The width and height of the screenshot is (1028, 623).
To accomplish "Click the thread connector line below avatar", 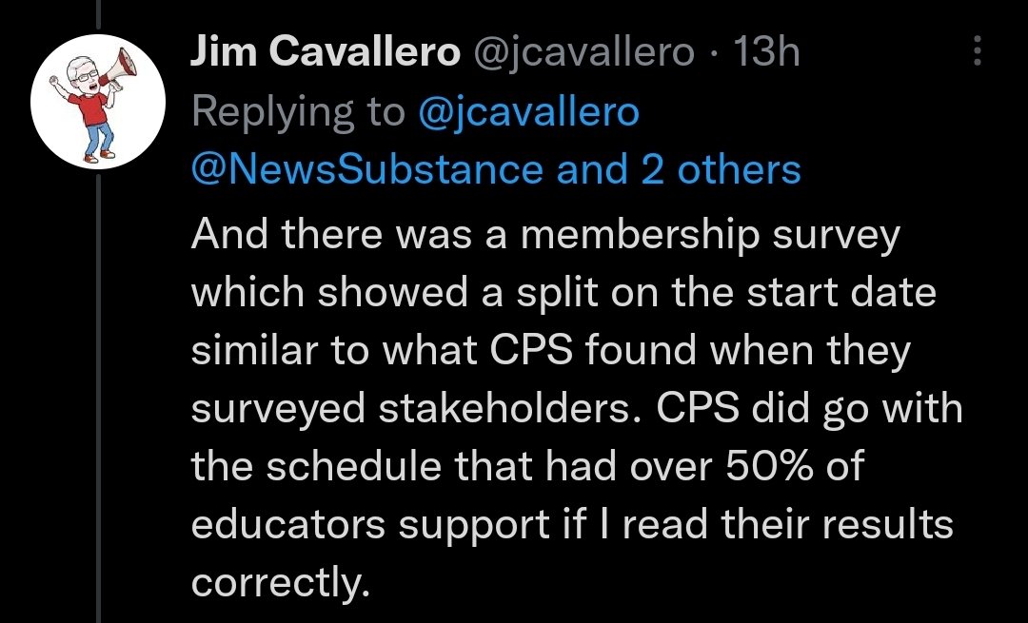I will 98,399.
